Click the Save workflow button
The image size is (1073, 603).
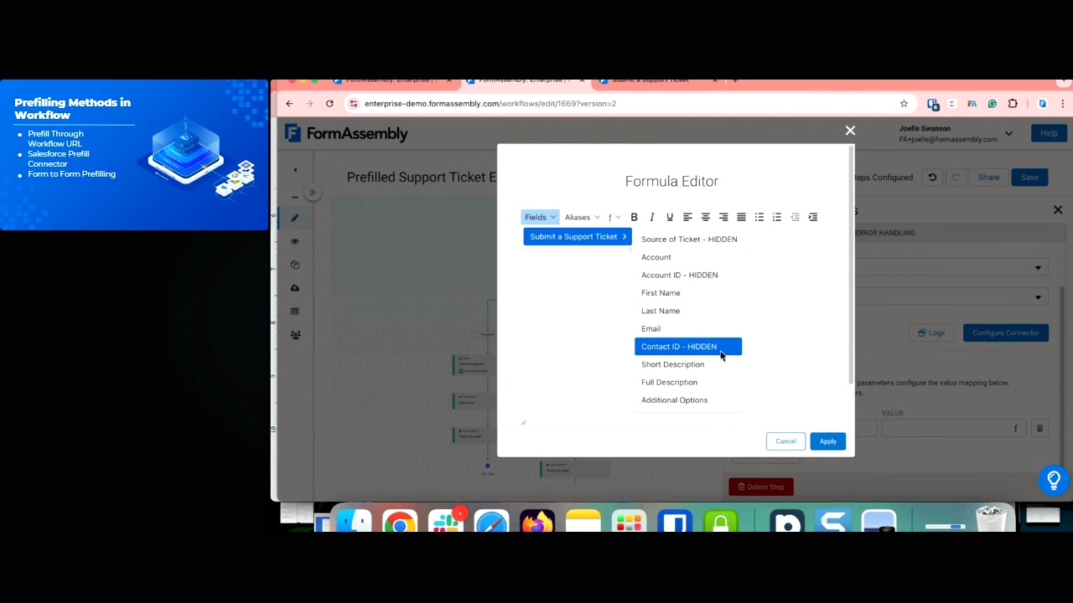point(1029,178)
